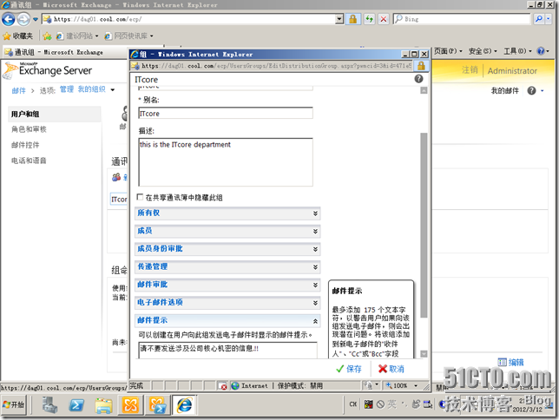Click the 取消 cancel button
The width and height of the screenshot is (559, 420).
click(x=391, y=369)
